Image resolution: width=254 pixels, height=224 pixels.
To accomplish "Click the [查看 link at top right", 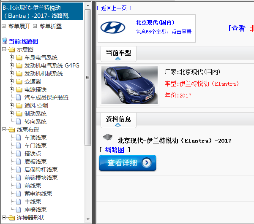I will click(237, 28).
